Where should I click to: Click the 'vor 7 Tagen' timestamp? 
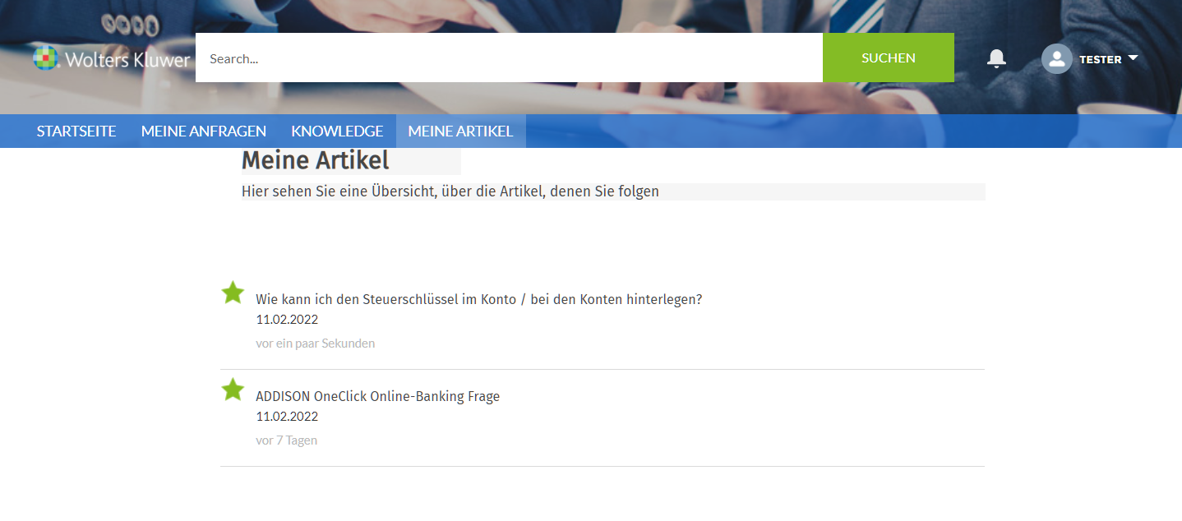click(x=286, y=440)
